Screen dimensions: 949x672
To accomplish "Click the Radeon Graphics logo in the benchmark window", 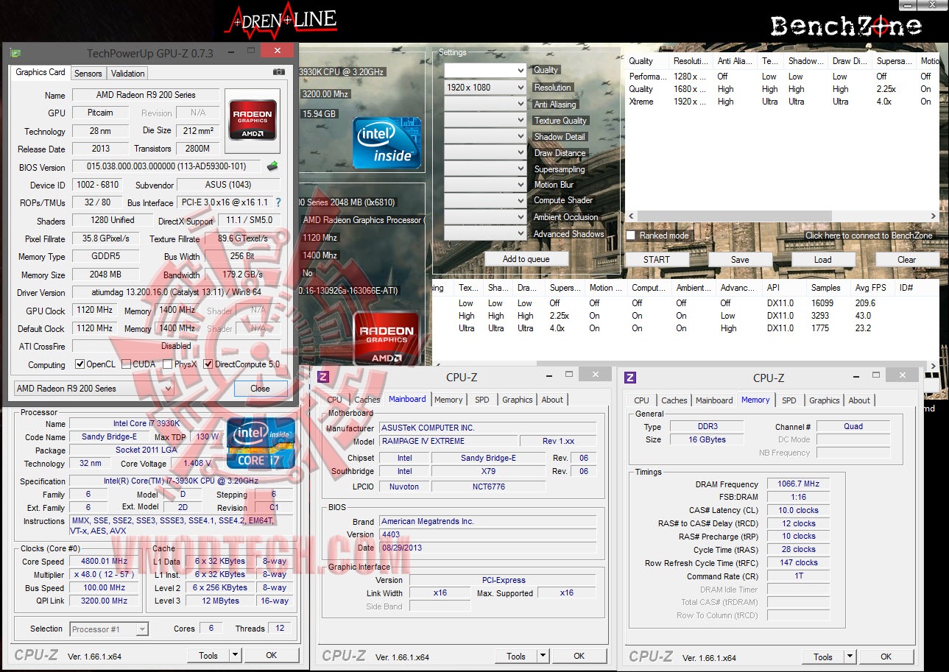I will [x=387, y=339].
